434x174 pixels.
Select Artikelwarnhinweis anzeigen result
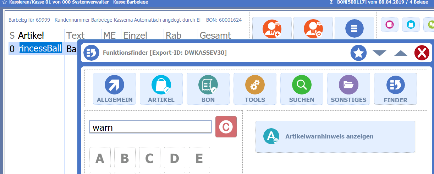click(335, 136)
